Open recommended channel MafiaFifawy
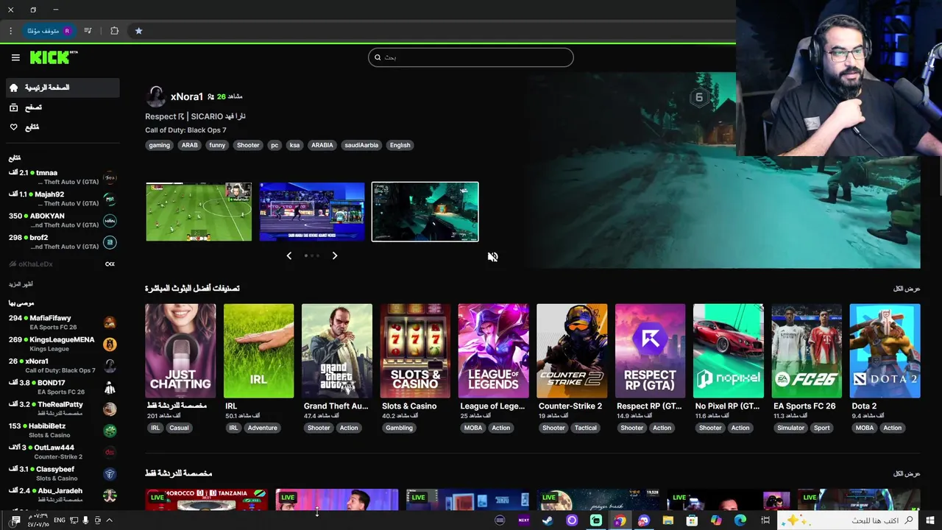This screenshot has width=942, height=530. click(62, 322)
